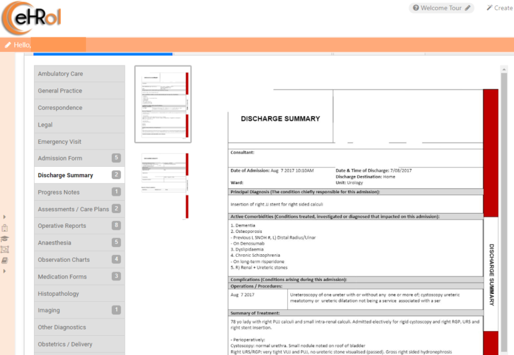Click the question mark help icon
Image resolution: width=514 pixels, height=355 pixels.
pos(416,8)
